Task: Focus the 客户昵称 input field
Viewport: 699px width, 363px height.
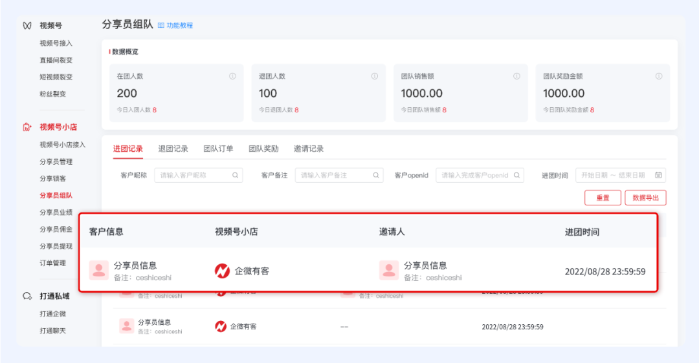Action: point(194,175)
